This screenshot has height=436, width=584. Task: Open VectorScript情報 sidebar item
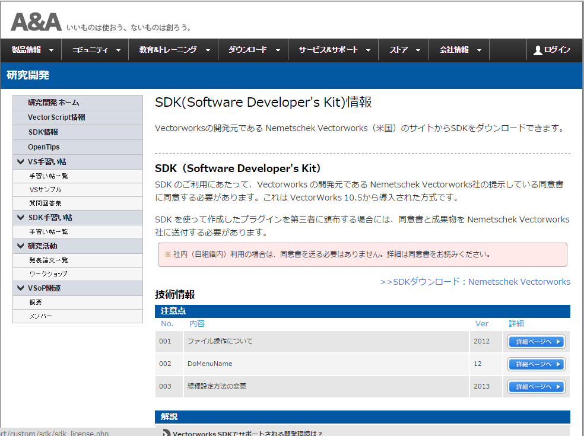click(78, 117)
